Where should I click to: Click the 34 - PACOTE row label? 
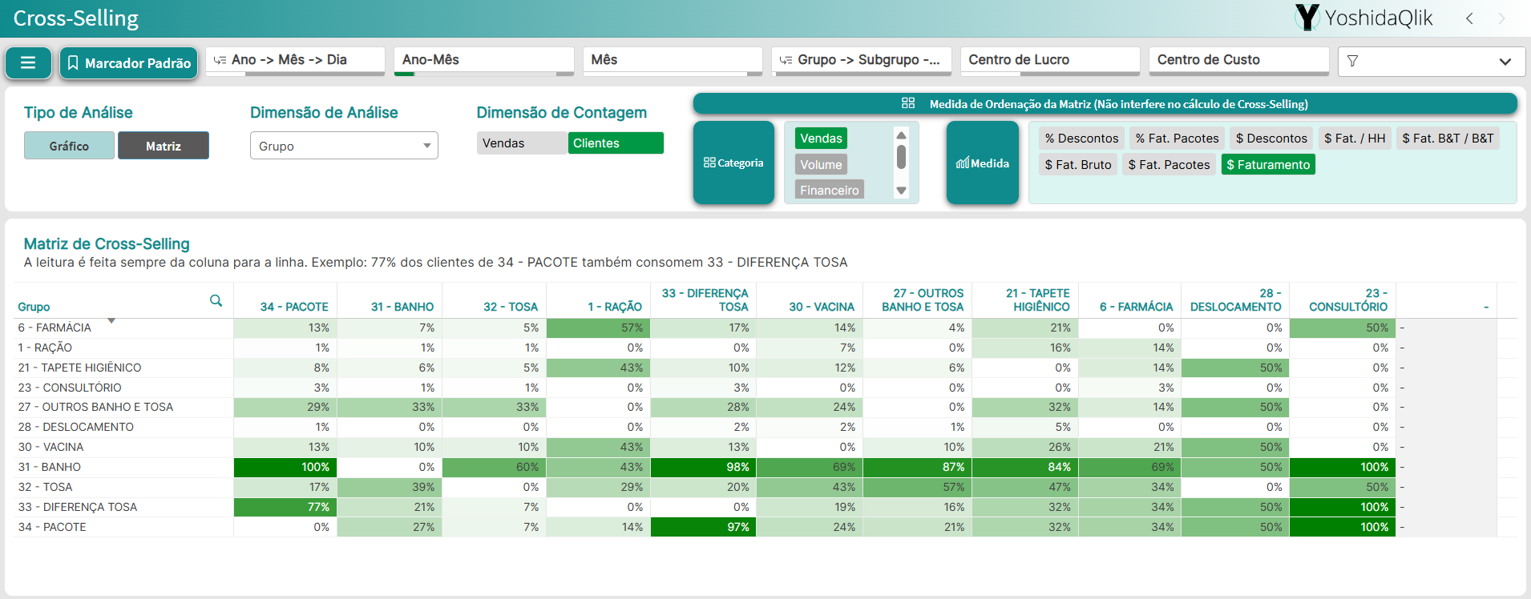52,527
